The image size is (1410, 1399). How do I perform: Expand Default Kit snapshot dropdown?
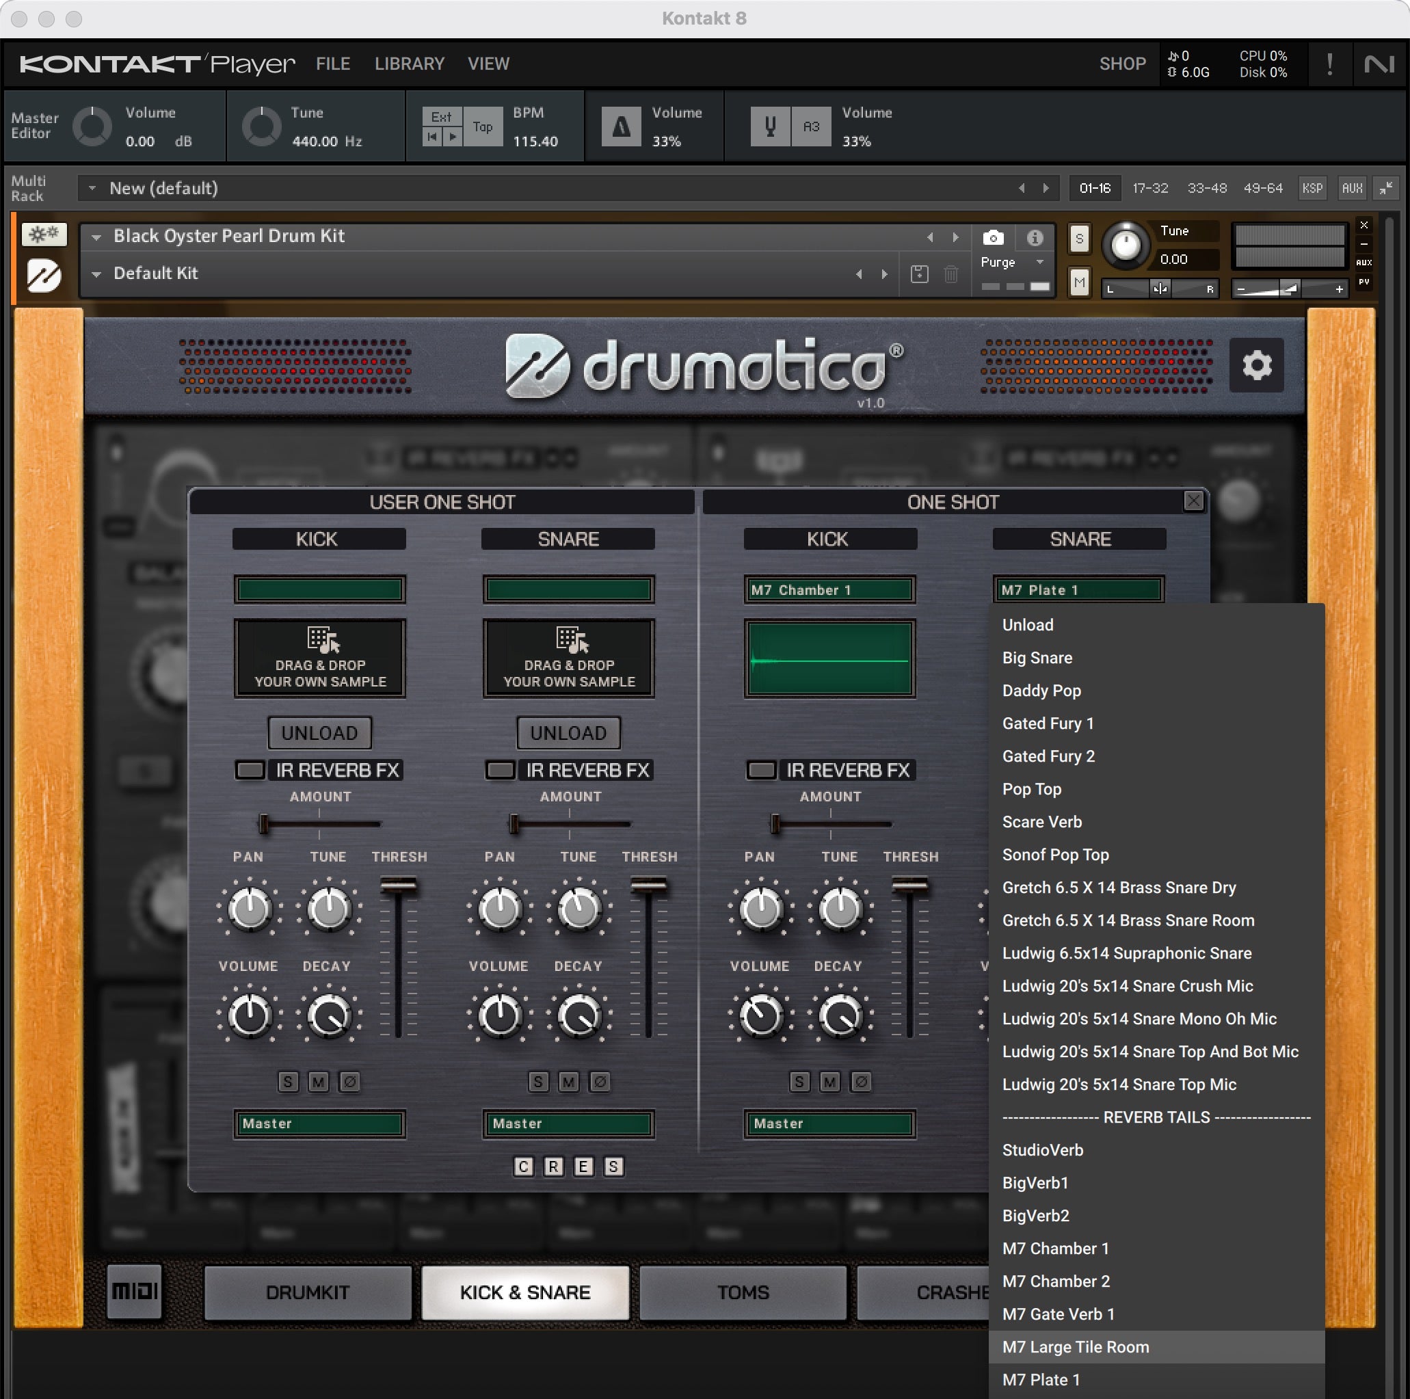click(96, 274)
